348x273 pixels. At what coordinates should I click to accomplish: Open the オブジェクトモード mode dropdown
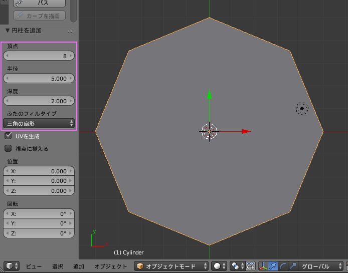point(171,266)
